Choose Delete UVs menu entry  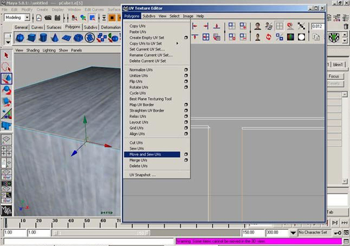[x=138, y=166]
